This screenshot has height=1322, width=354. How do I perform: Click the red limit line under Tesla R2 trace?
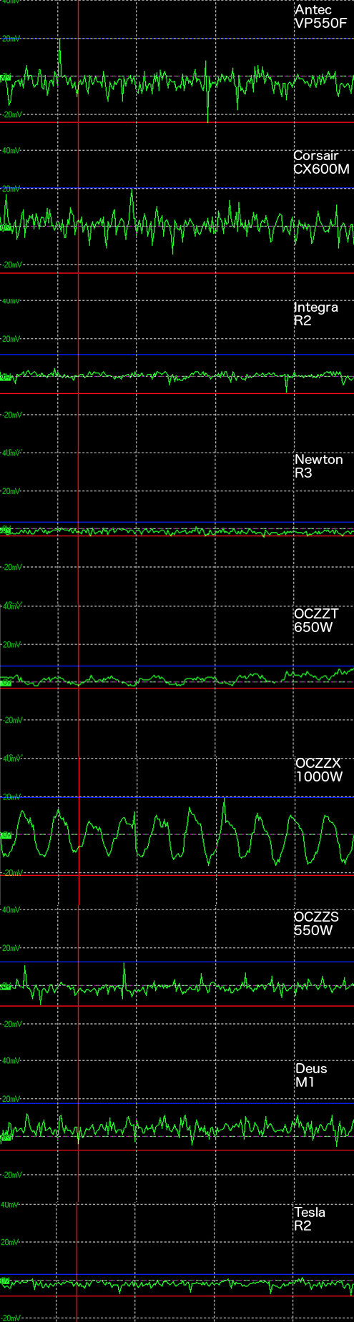pos(177,1296)
